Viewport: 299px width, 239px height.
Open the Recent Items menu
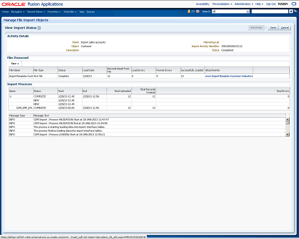point(36,11)
